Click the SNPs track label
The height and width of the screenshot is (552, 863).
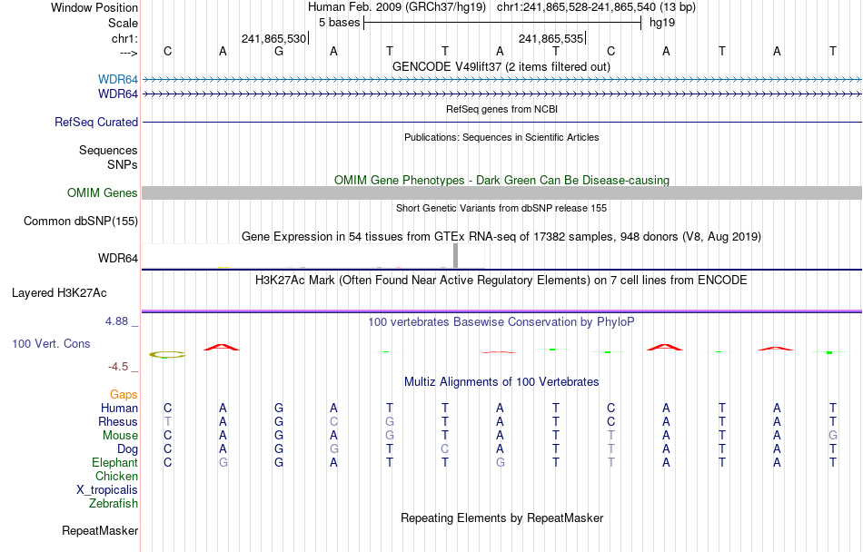123,164
